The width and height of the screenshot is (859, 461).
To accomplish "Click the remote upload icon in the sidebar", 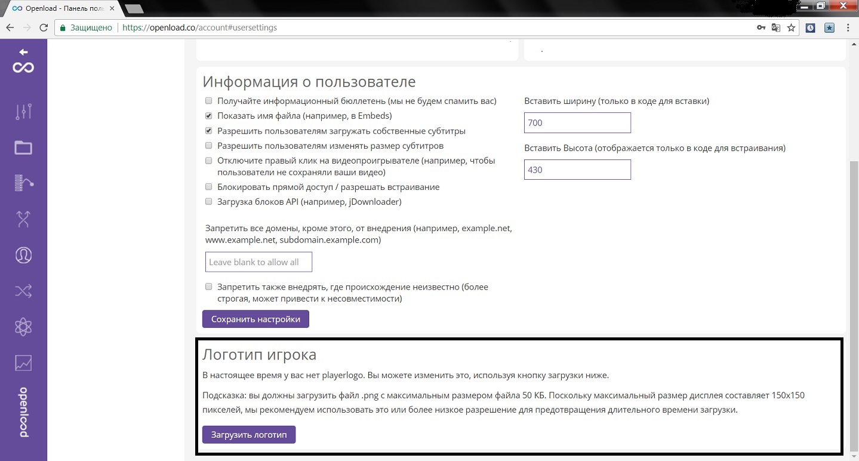I will coord(23,183).
